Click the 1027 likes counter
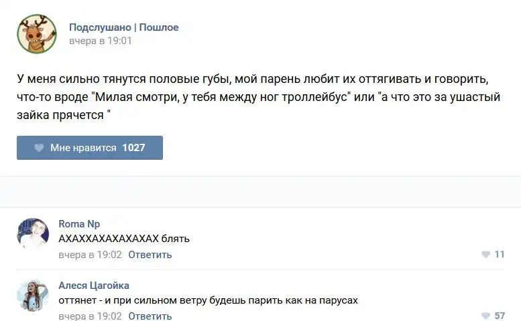 (x=133, y=148)
